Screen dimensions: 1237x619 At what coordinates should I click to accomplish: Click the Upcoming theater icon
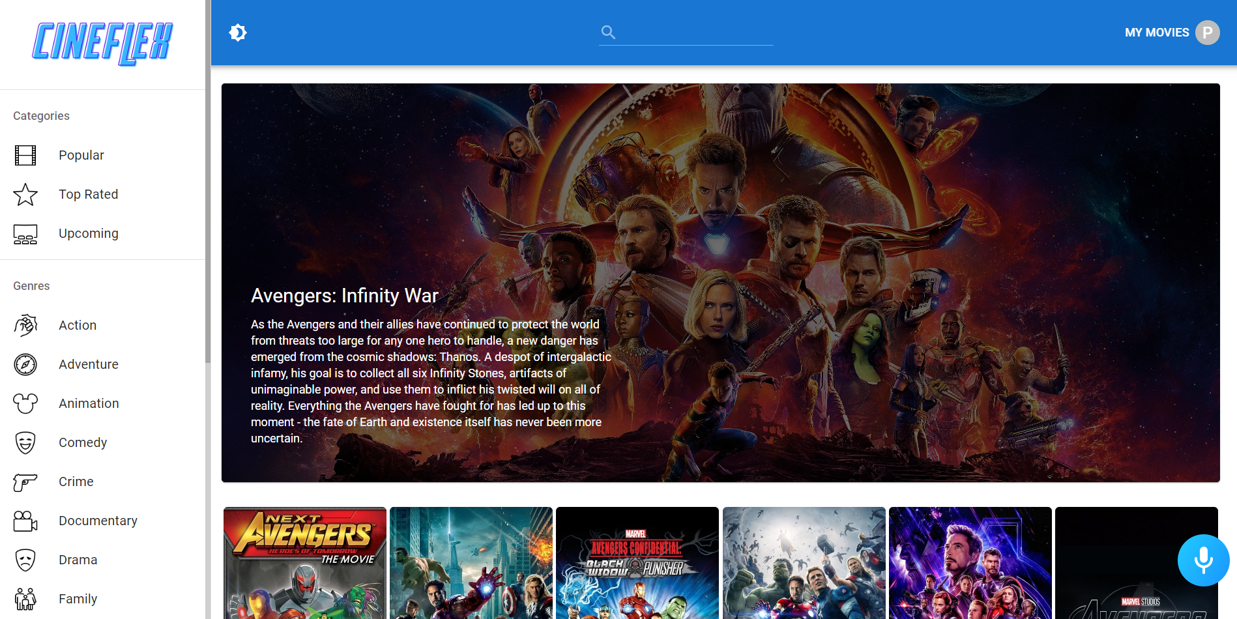click(x=25, y=234)
